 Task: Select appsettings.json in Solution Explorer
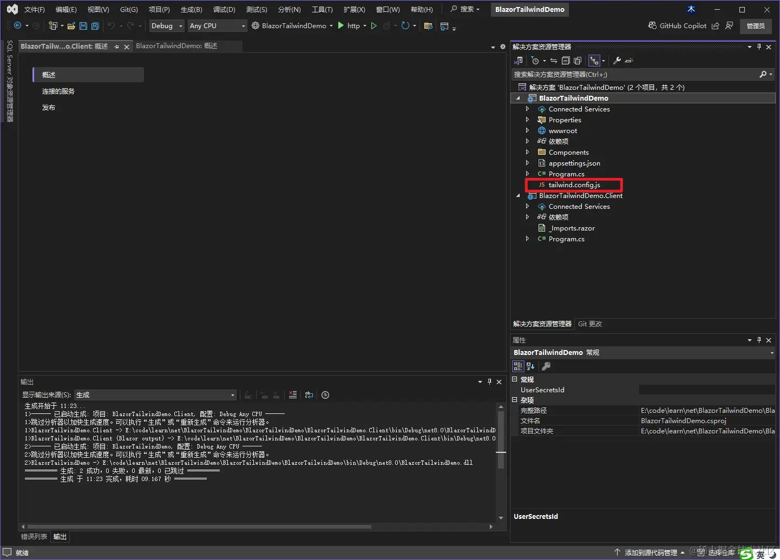pos(574,163)
